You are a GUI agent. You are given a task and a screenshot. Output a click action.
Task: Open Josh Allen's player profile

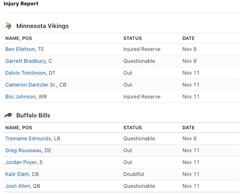(x=17, y=186)
